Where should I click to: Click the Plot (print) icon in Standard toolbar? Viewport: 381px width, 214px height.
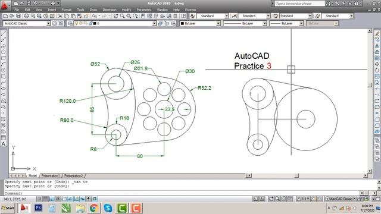(x=26, y=16)
